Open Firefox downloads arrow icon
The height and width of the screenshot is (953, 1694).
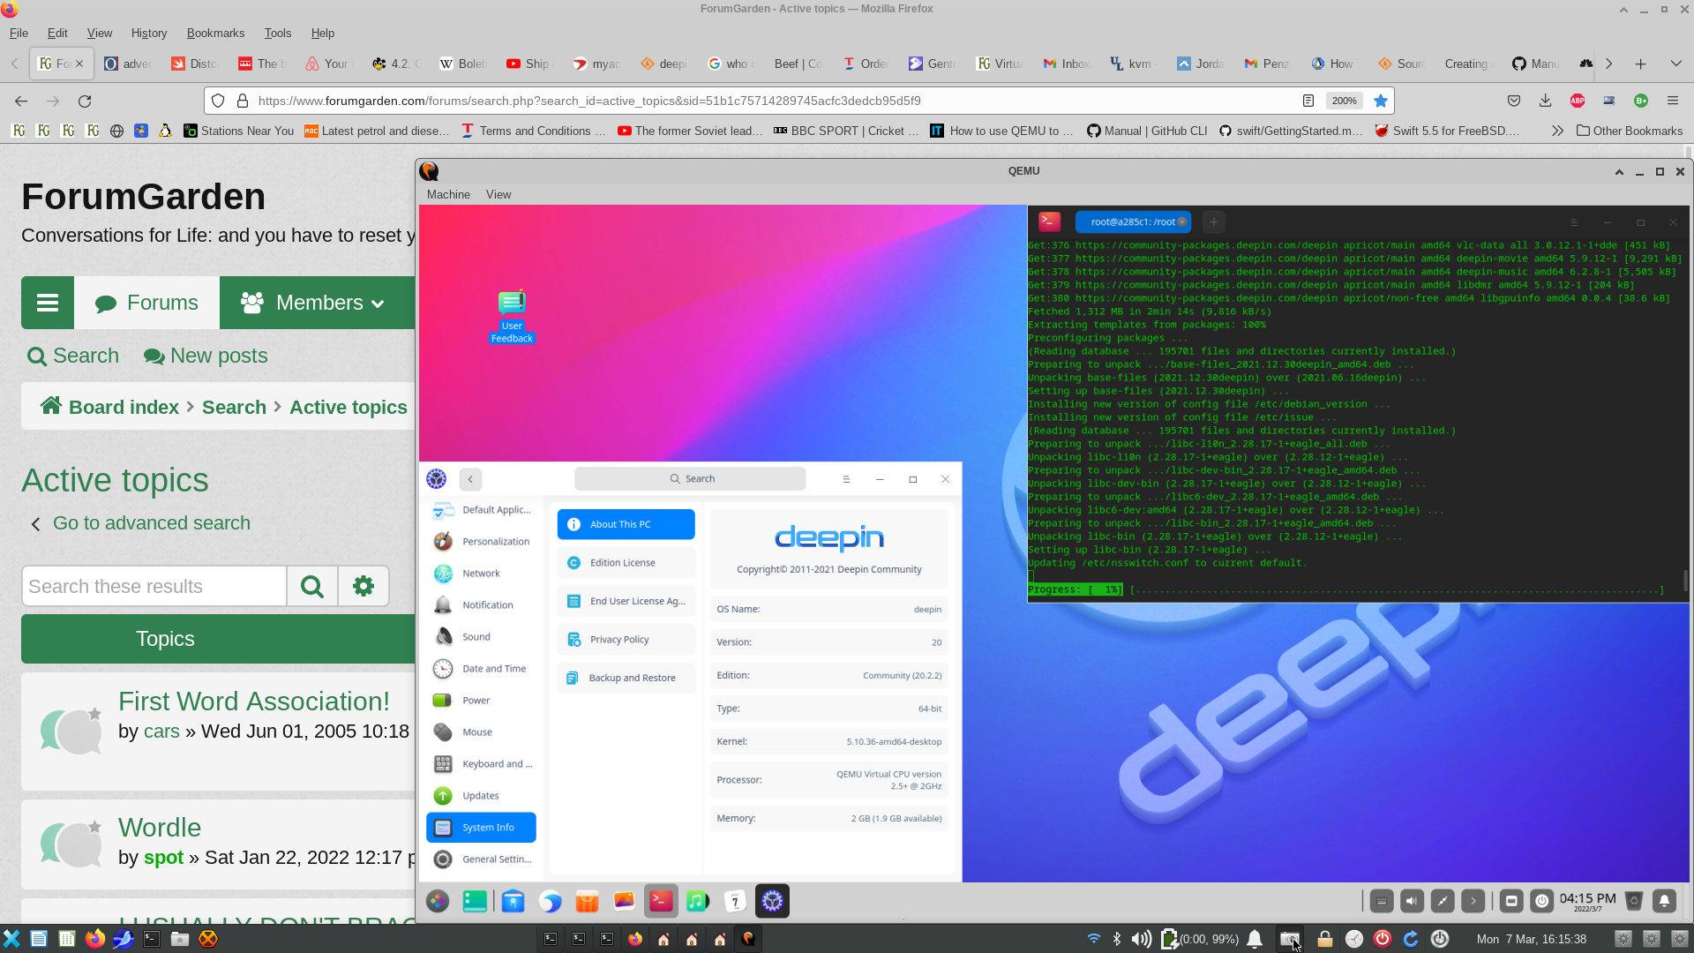pos(1546,101)
